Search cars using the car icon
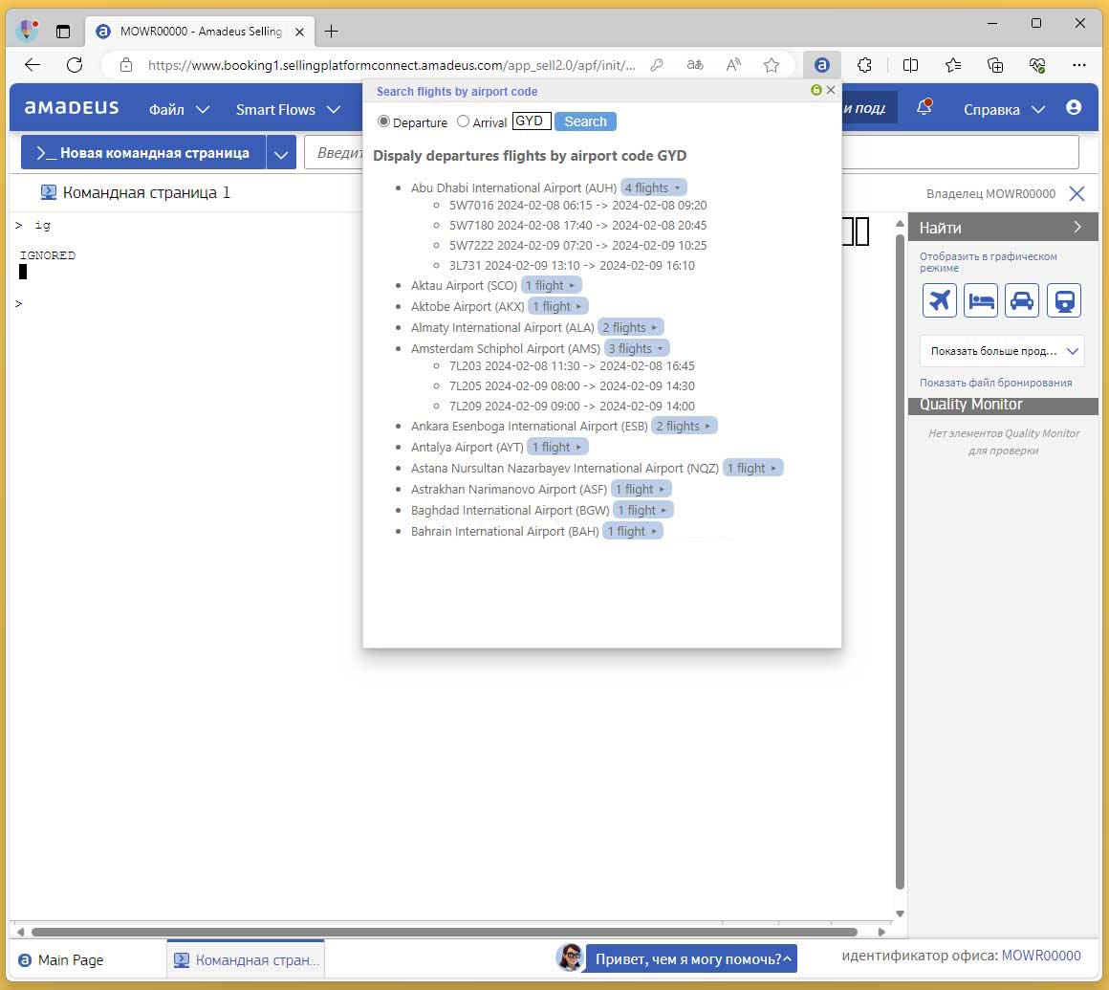Screen dimensions: 1109x990 1022,300
